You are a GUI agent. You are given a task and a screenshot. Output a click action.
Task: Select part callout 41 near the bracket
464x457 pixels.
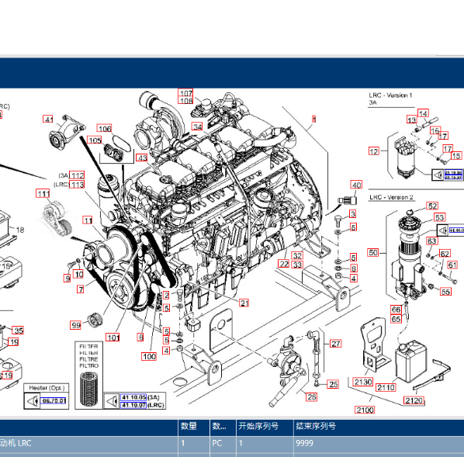(48, 119)
